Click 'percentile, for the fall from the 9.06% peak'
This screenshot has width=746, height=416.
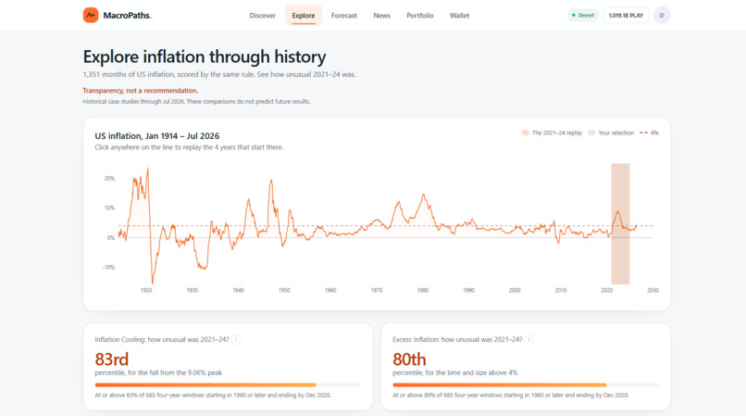pos(158,372)
